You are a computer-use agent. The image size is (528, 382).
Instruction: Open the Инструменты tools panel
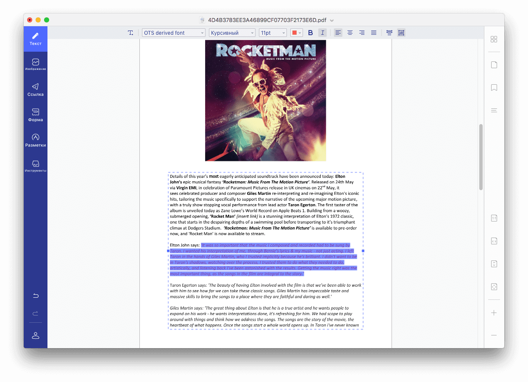coord(36,166)
